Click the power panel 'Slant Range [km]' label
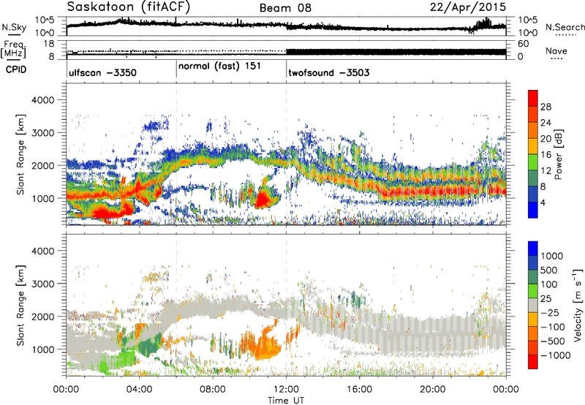 pos(21,154)
